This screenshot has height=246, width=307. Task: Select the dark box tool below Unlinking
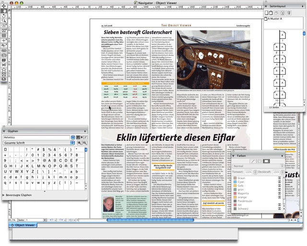click(x=4, y=60)
